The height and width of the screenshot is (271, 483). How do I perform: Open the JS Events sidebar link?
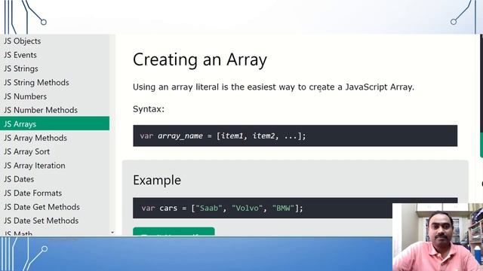pos(20,55)
